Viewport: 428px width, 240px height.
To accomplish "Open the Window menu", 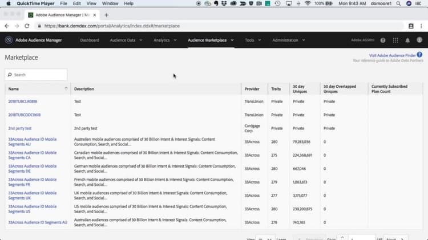I will coord(110,3).
